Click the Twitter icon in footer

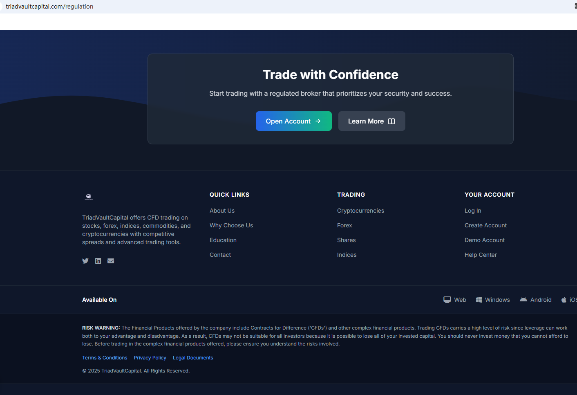click(x=85, y=261)
